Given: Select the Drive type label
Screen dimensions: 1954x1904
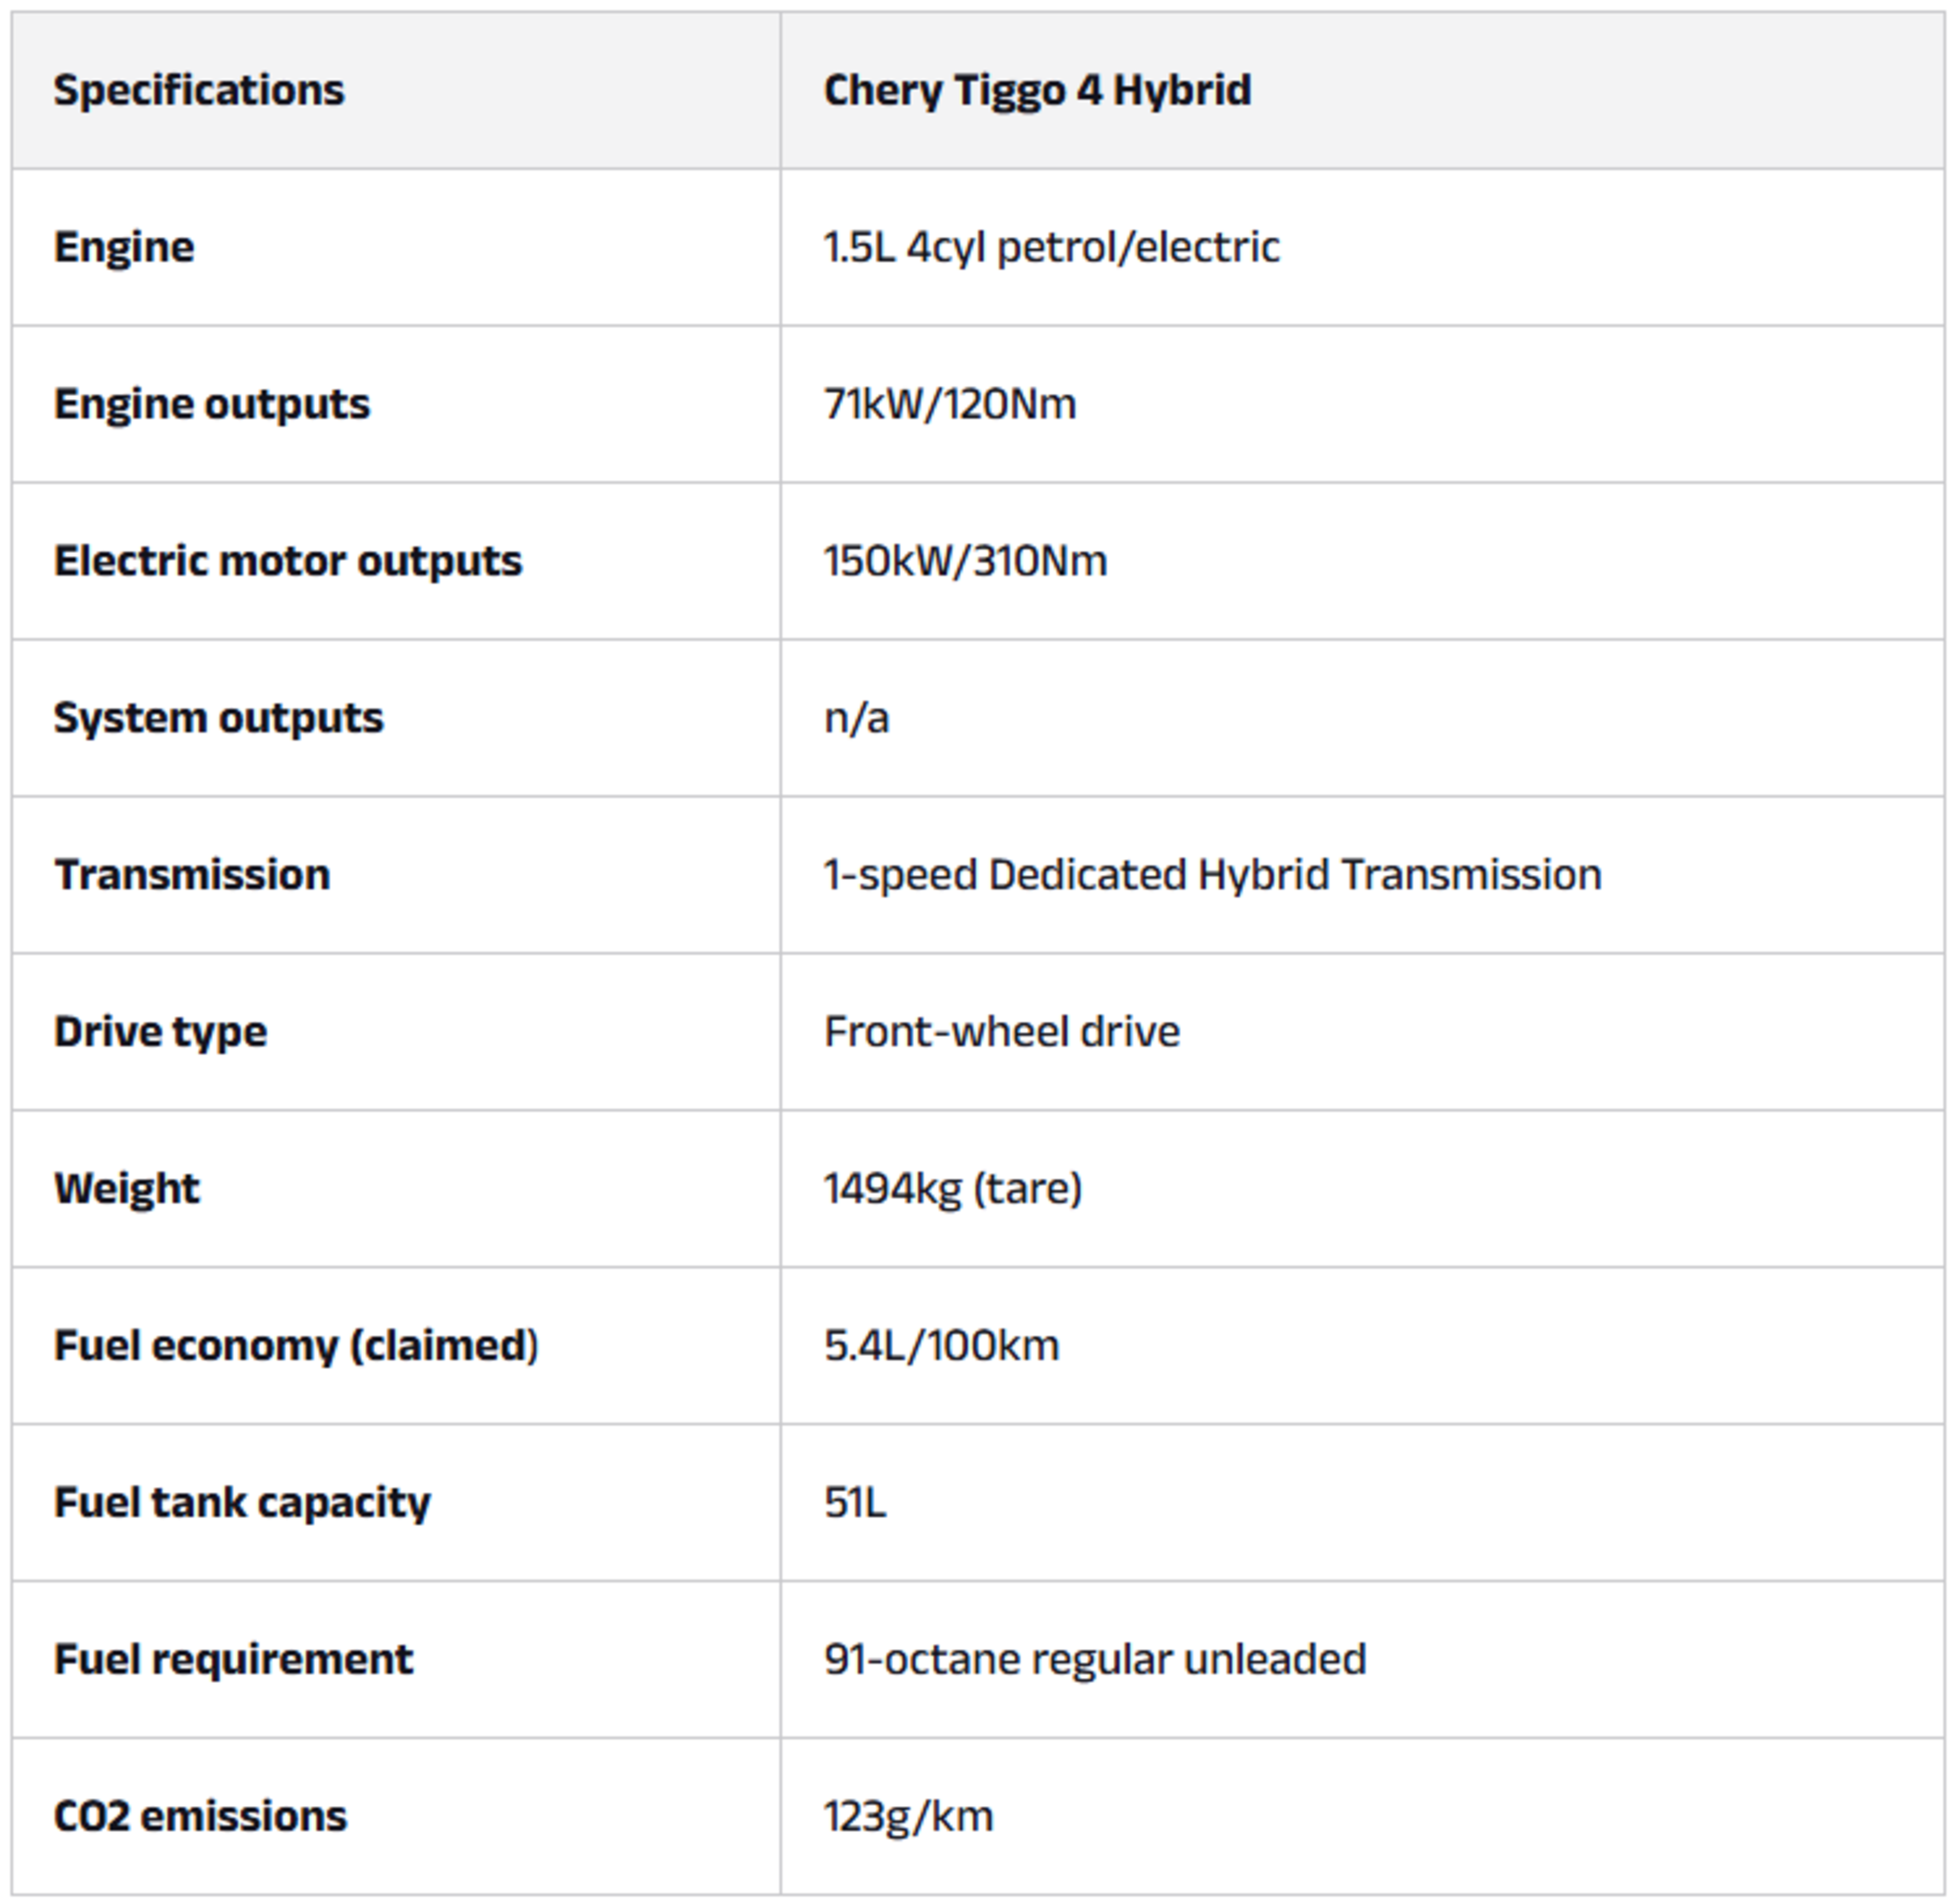Looking at the screenshot, I should click(x=161, y=1032).
